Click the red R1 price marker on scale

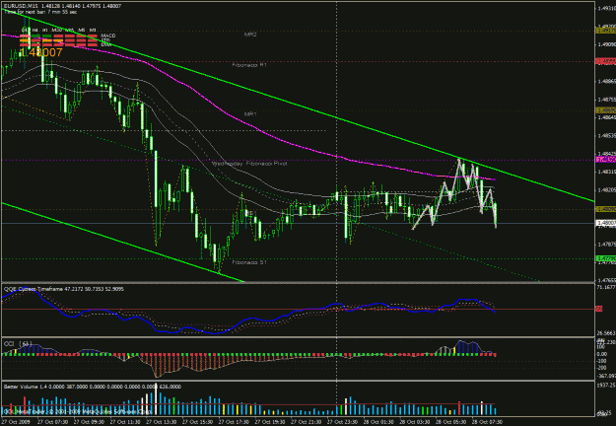click(x=606, y=61)
